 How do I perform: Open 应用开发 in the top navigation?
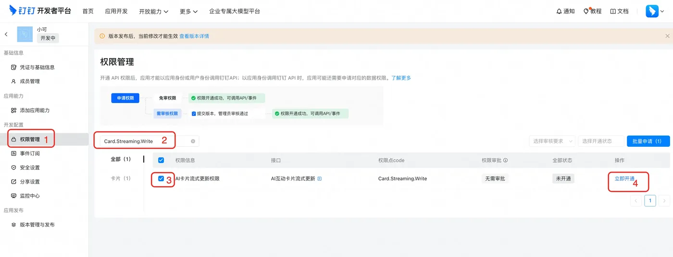click(116, 11)
